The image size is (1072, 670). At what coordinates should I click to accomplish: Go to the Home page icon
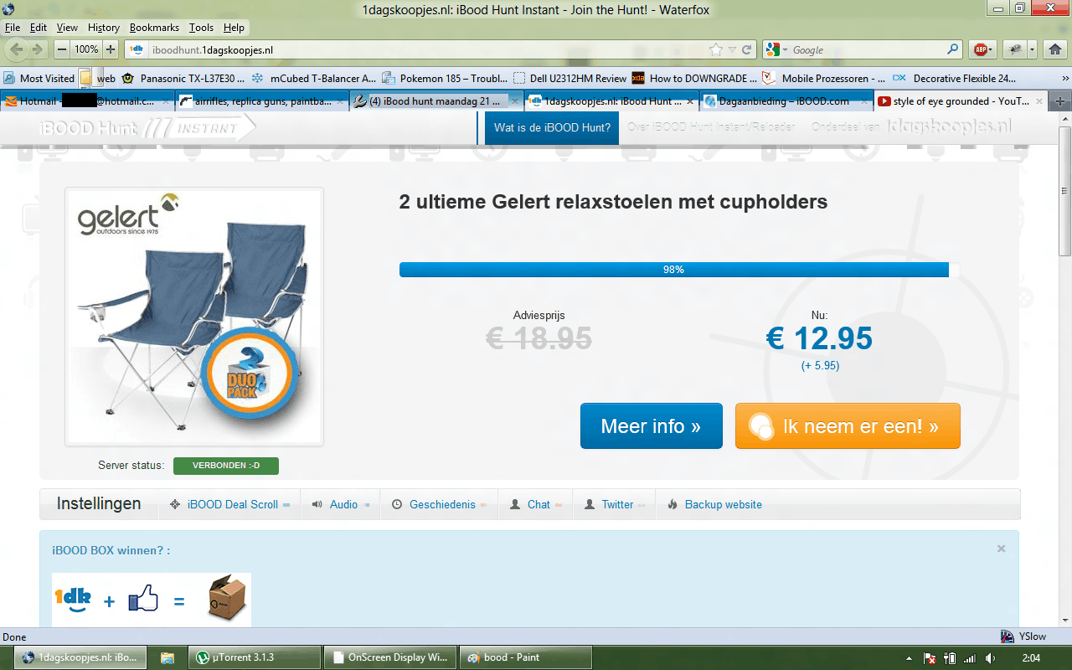(1054, 49)
